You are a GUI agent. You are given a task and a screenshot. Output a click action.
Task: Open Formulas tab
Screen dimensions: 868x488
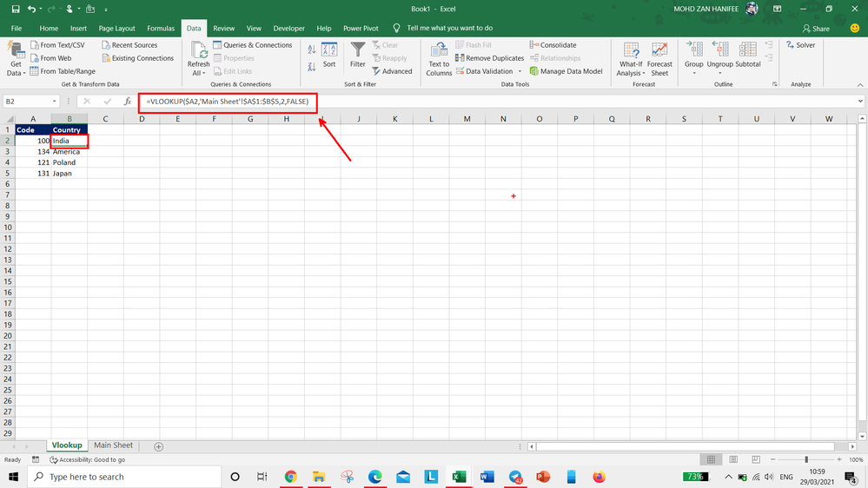[x=161, y=28]
